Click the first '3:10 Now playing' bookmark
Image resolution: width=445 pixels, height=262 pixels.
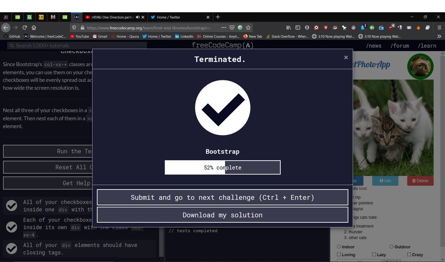coord(333,36)
